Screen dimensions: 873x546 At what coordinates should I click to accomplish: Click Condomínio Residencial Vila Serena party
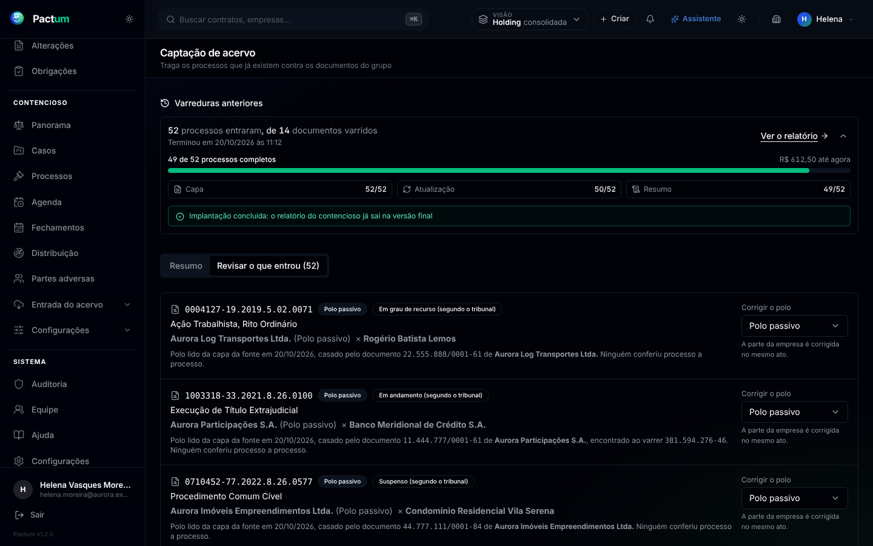tap(480, 511)
